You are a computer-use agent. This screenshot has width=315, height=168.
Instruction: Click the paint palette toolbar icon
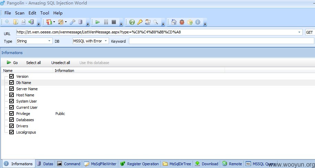tap(61, 22)
